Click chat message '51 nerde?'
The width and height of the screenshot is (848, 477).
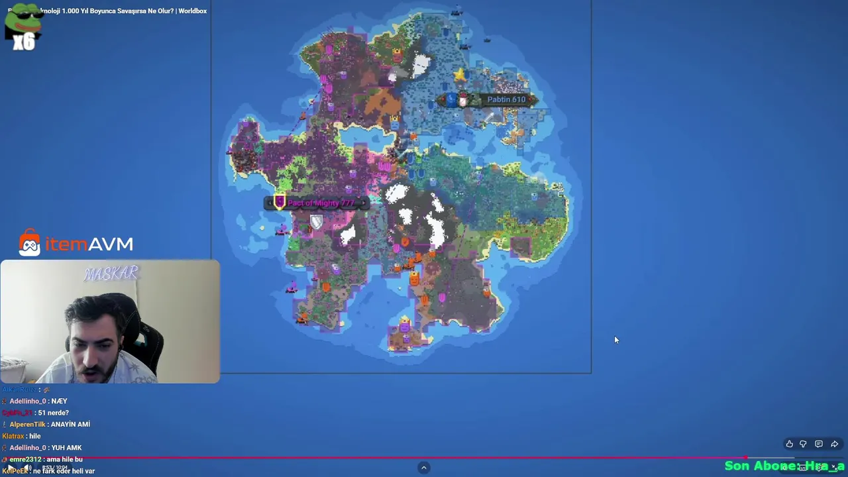tap(53, 413)
